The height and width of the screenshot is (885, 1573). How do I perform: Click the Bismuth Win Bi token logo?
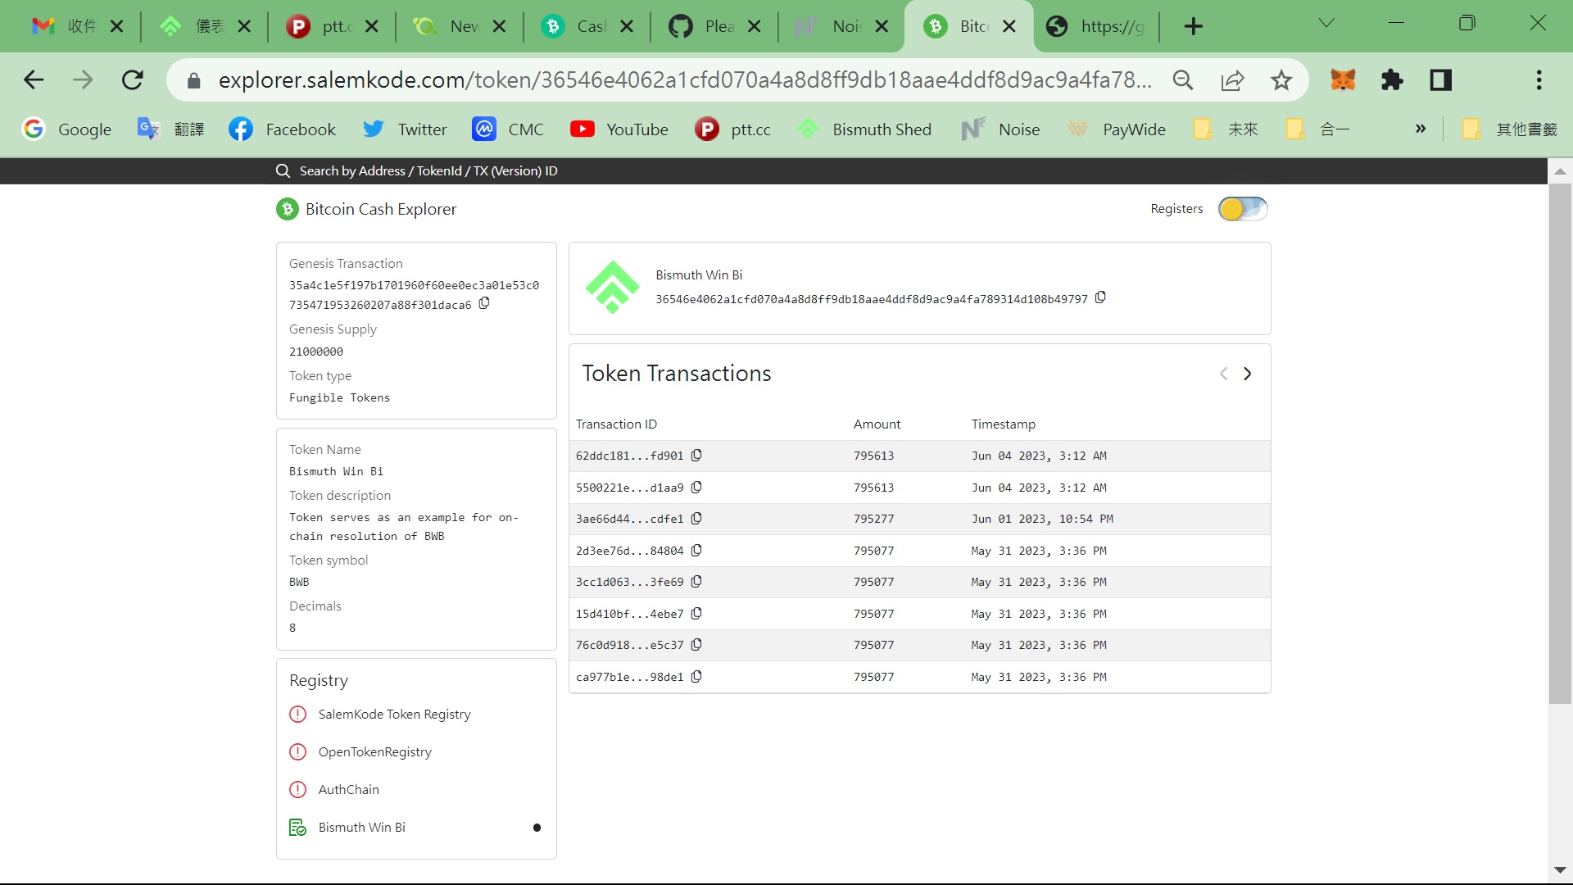[x=612, y=288]
